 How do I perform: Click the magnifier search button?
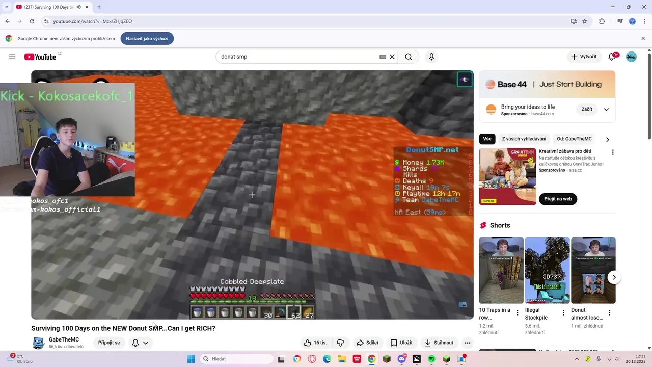pos(409,57)
